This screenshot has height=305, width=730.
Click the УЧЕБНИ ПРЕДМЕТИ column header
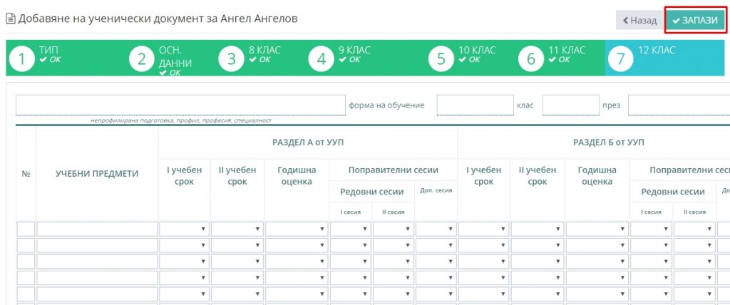(x=97, y=174)
